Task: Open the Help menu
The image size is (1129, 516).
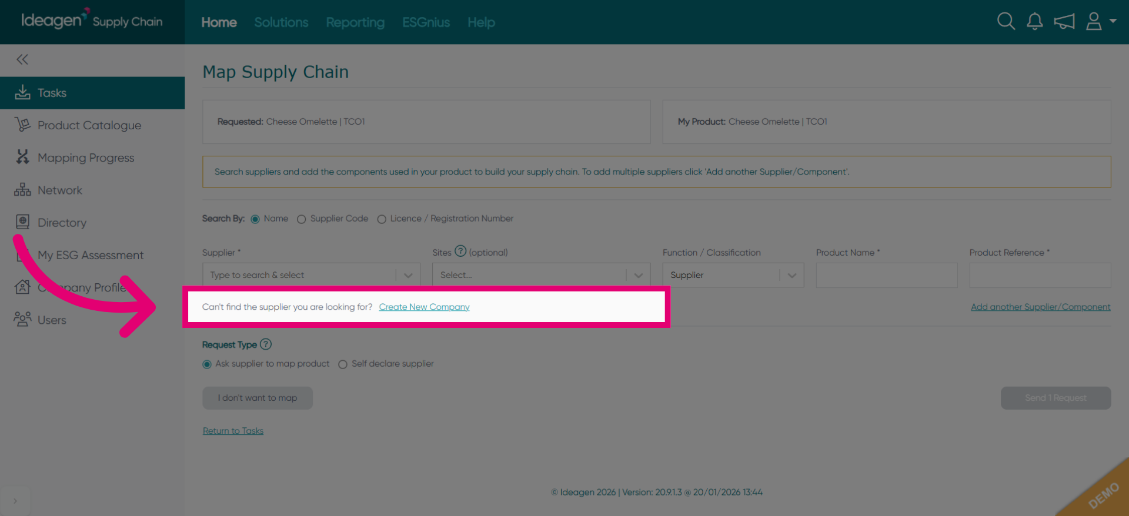Action: pos(481,22)
